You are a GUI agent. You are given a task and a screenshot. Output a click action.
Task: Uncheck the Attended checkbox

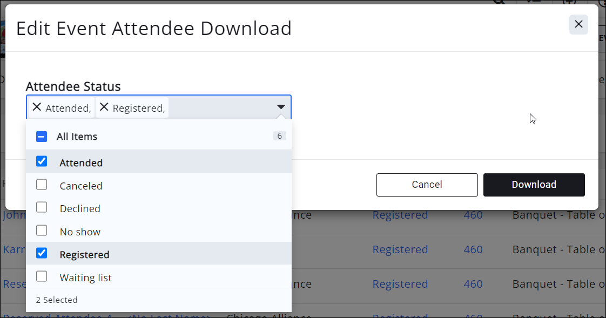(x=42, y=161)
